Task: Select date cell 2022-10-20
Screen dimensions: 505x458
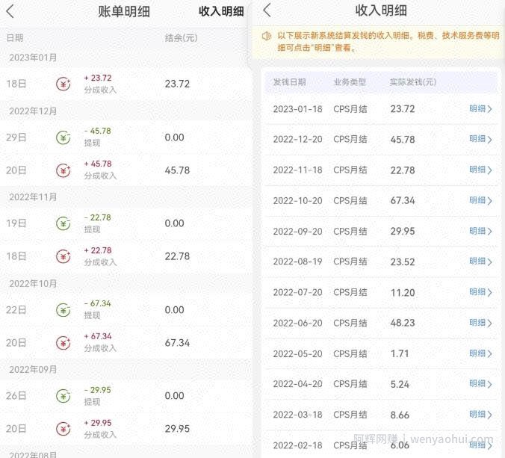Action: (297, 201)
